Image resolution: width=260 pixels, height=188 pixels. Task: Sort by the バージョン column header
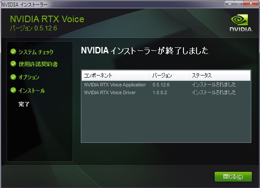169,76
